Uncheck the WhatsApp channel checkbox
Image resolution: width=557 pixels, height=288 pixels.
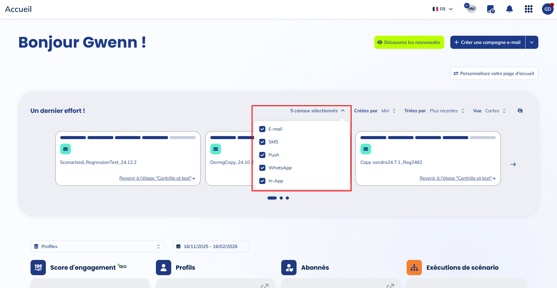[x=262, y=168]
